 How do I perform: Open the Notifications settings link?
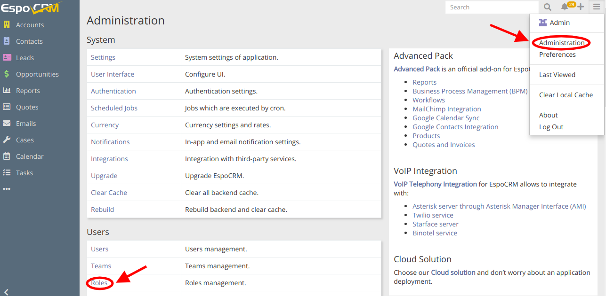click(x=110, y=142)
